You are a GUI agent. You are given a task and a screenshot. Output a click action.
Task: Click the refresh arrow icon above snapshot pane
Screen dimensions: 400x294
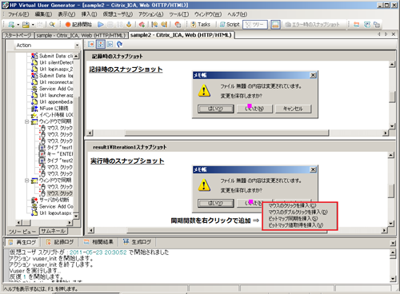[120, 44]
